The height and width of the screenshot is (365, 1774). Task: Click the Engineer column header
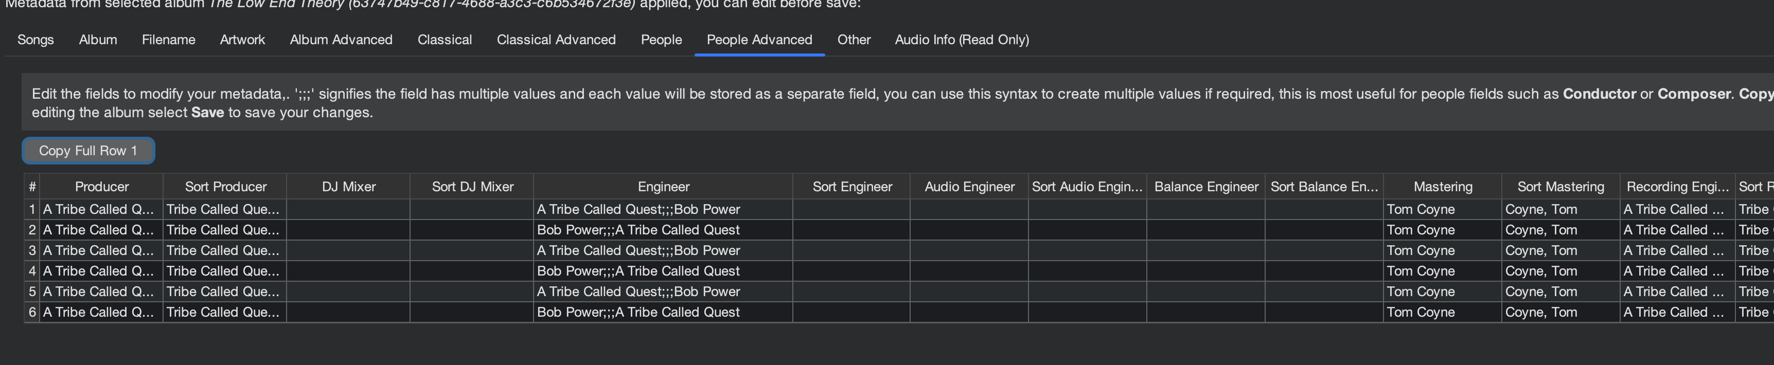pyautogui.click(x=663, y=187)
